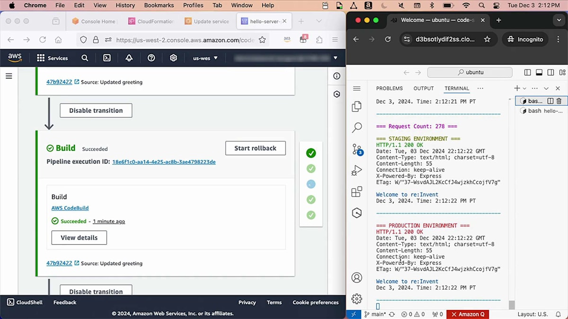
Task: Open the hexagon panel icon below the info icon
Action: point(337,94)
